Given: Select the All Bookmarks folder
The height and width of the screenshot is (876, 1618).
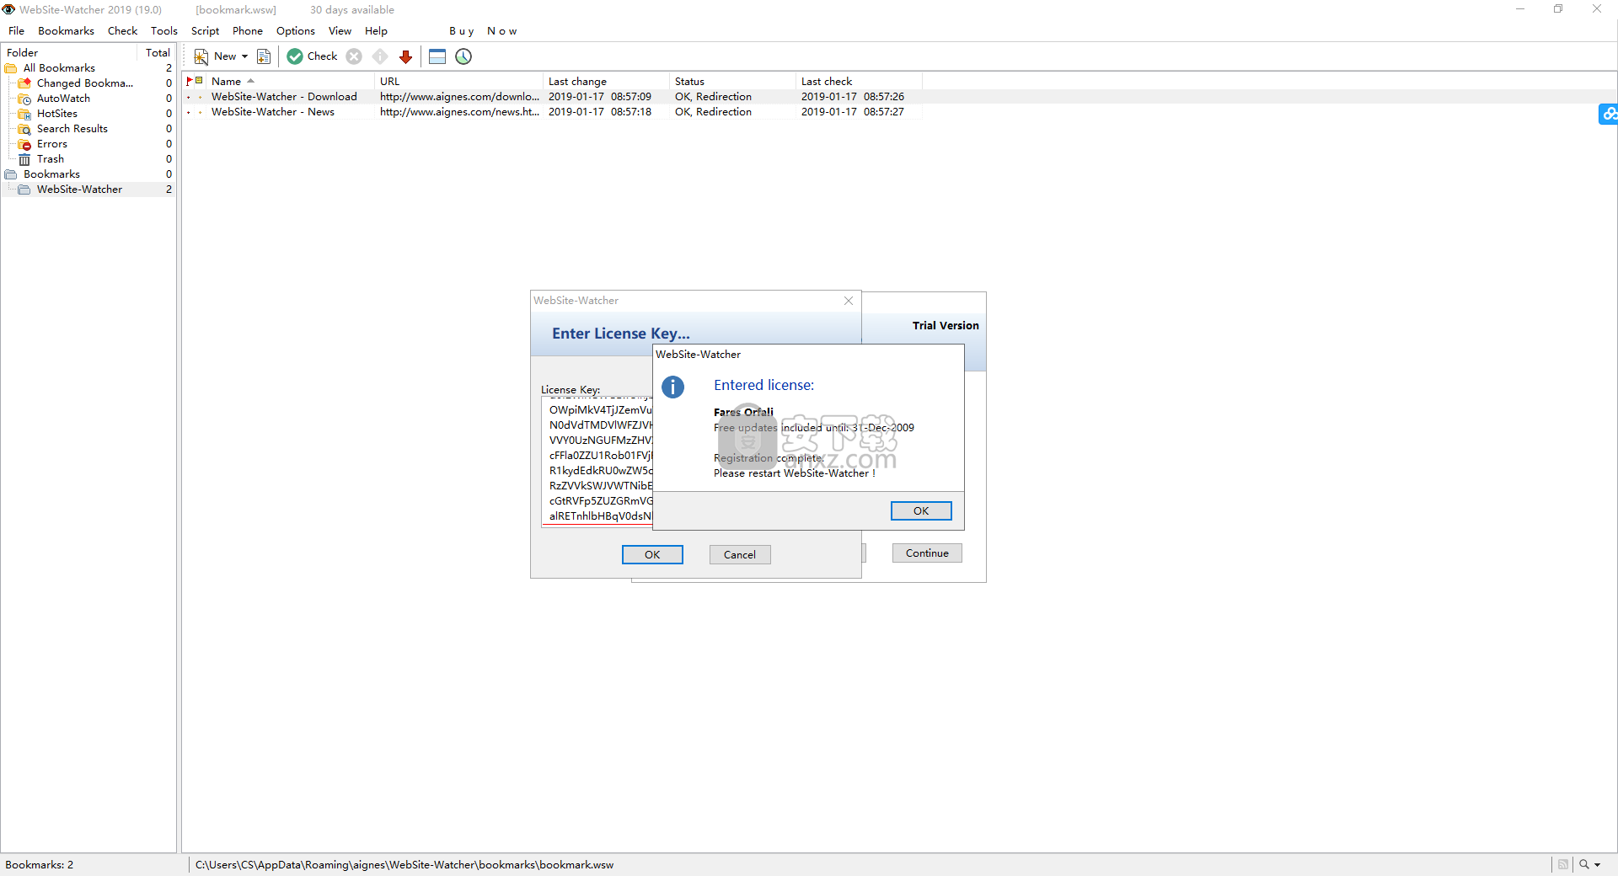Looking at the screenshot, I should point(59,68).
